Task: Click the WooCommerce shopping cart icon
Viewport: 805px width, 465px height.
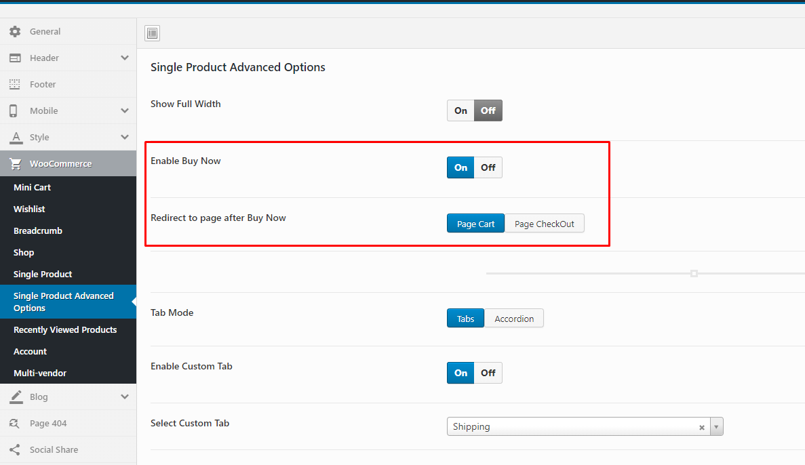Action: click(16, 164)
